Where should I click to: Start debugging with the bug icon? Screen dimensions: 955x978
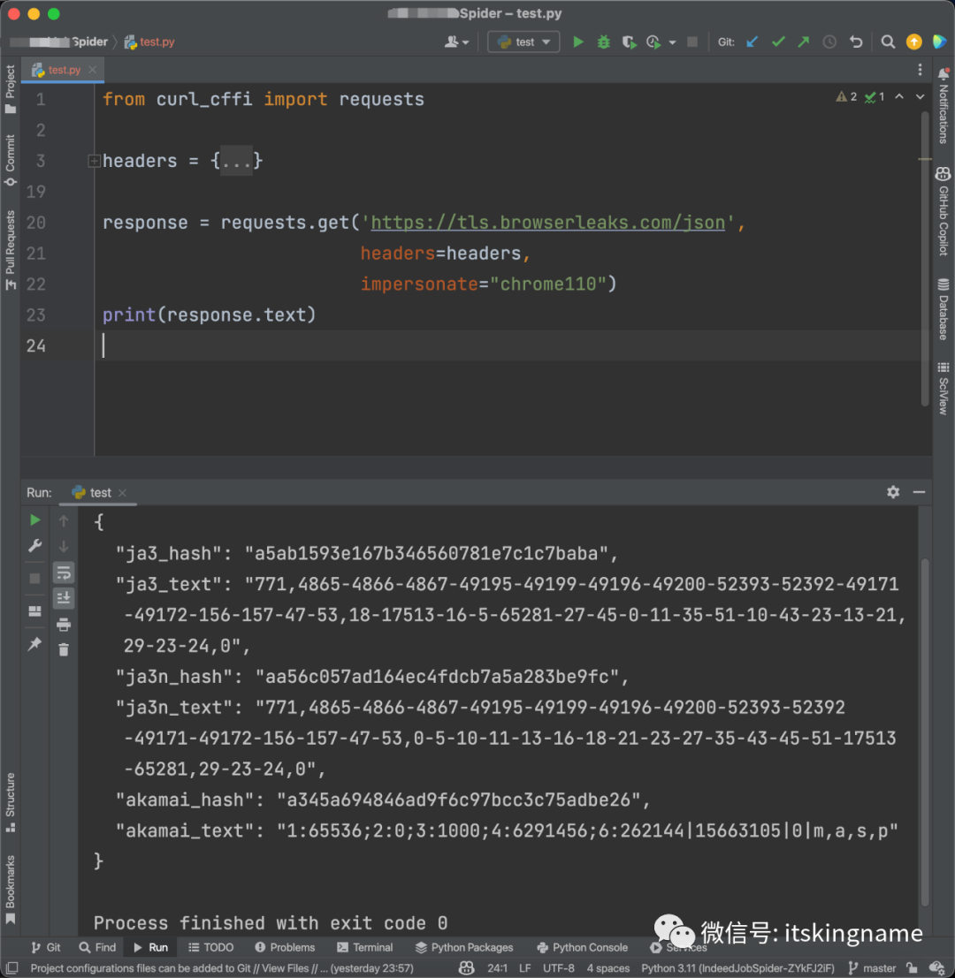[x=604, y=42]
